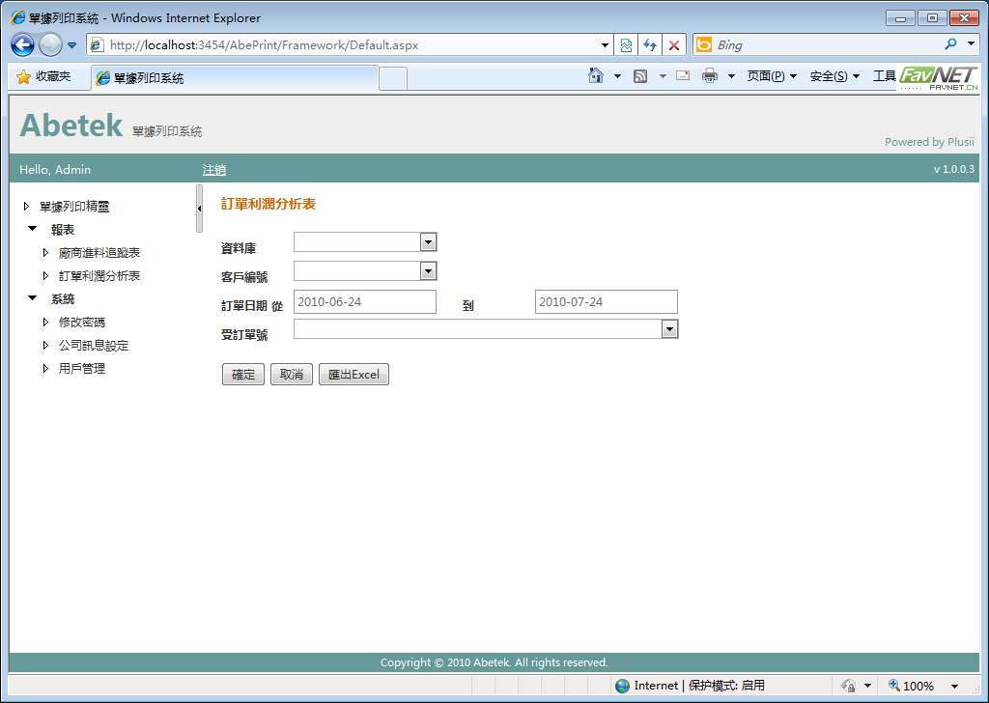Stop loading with the red X icon
The image size is (989, 703).
pos(673,44)
